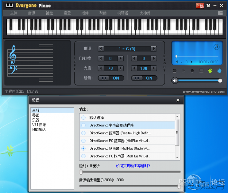Viewport: 228px width, 193px height.
Task: Open the 设置 menu
Action: (x=67, y=13)
